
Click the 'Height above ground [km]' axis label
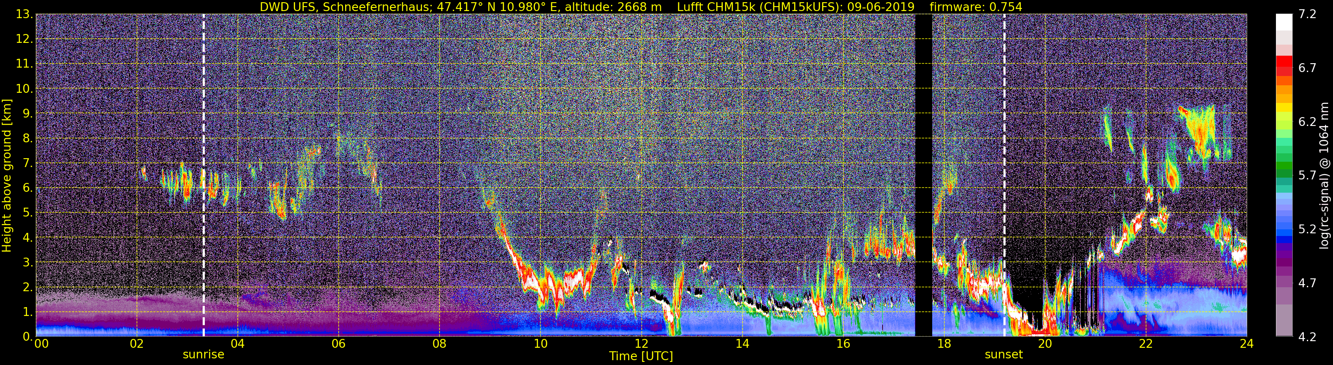[x=7, y=175]
